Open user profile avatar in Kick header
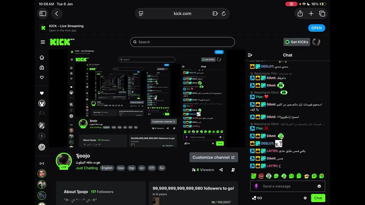The image size is (365, 205). click(x=316, y=42)
